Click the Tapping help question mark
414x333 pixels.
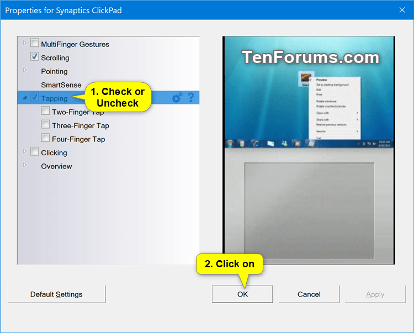coord(190,97)
